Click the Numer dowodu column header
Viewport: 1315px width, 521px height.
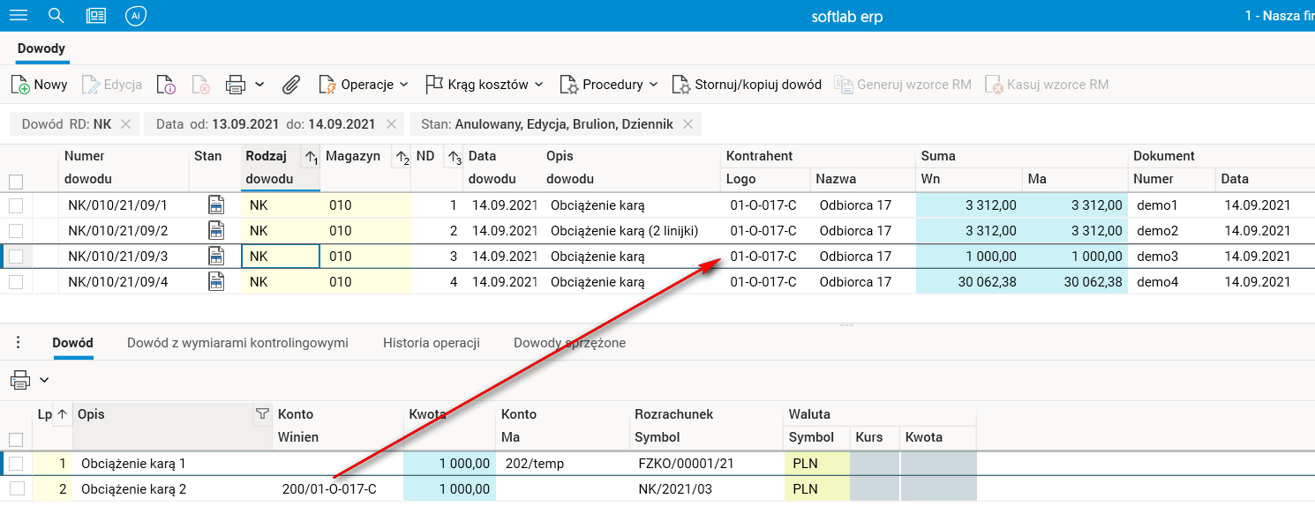124,167
